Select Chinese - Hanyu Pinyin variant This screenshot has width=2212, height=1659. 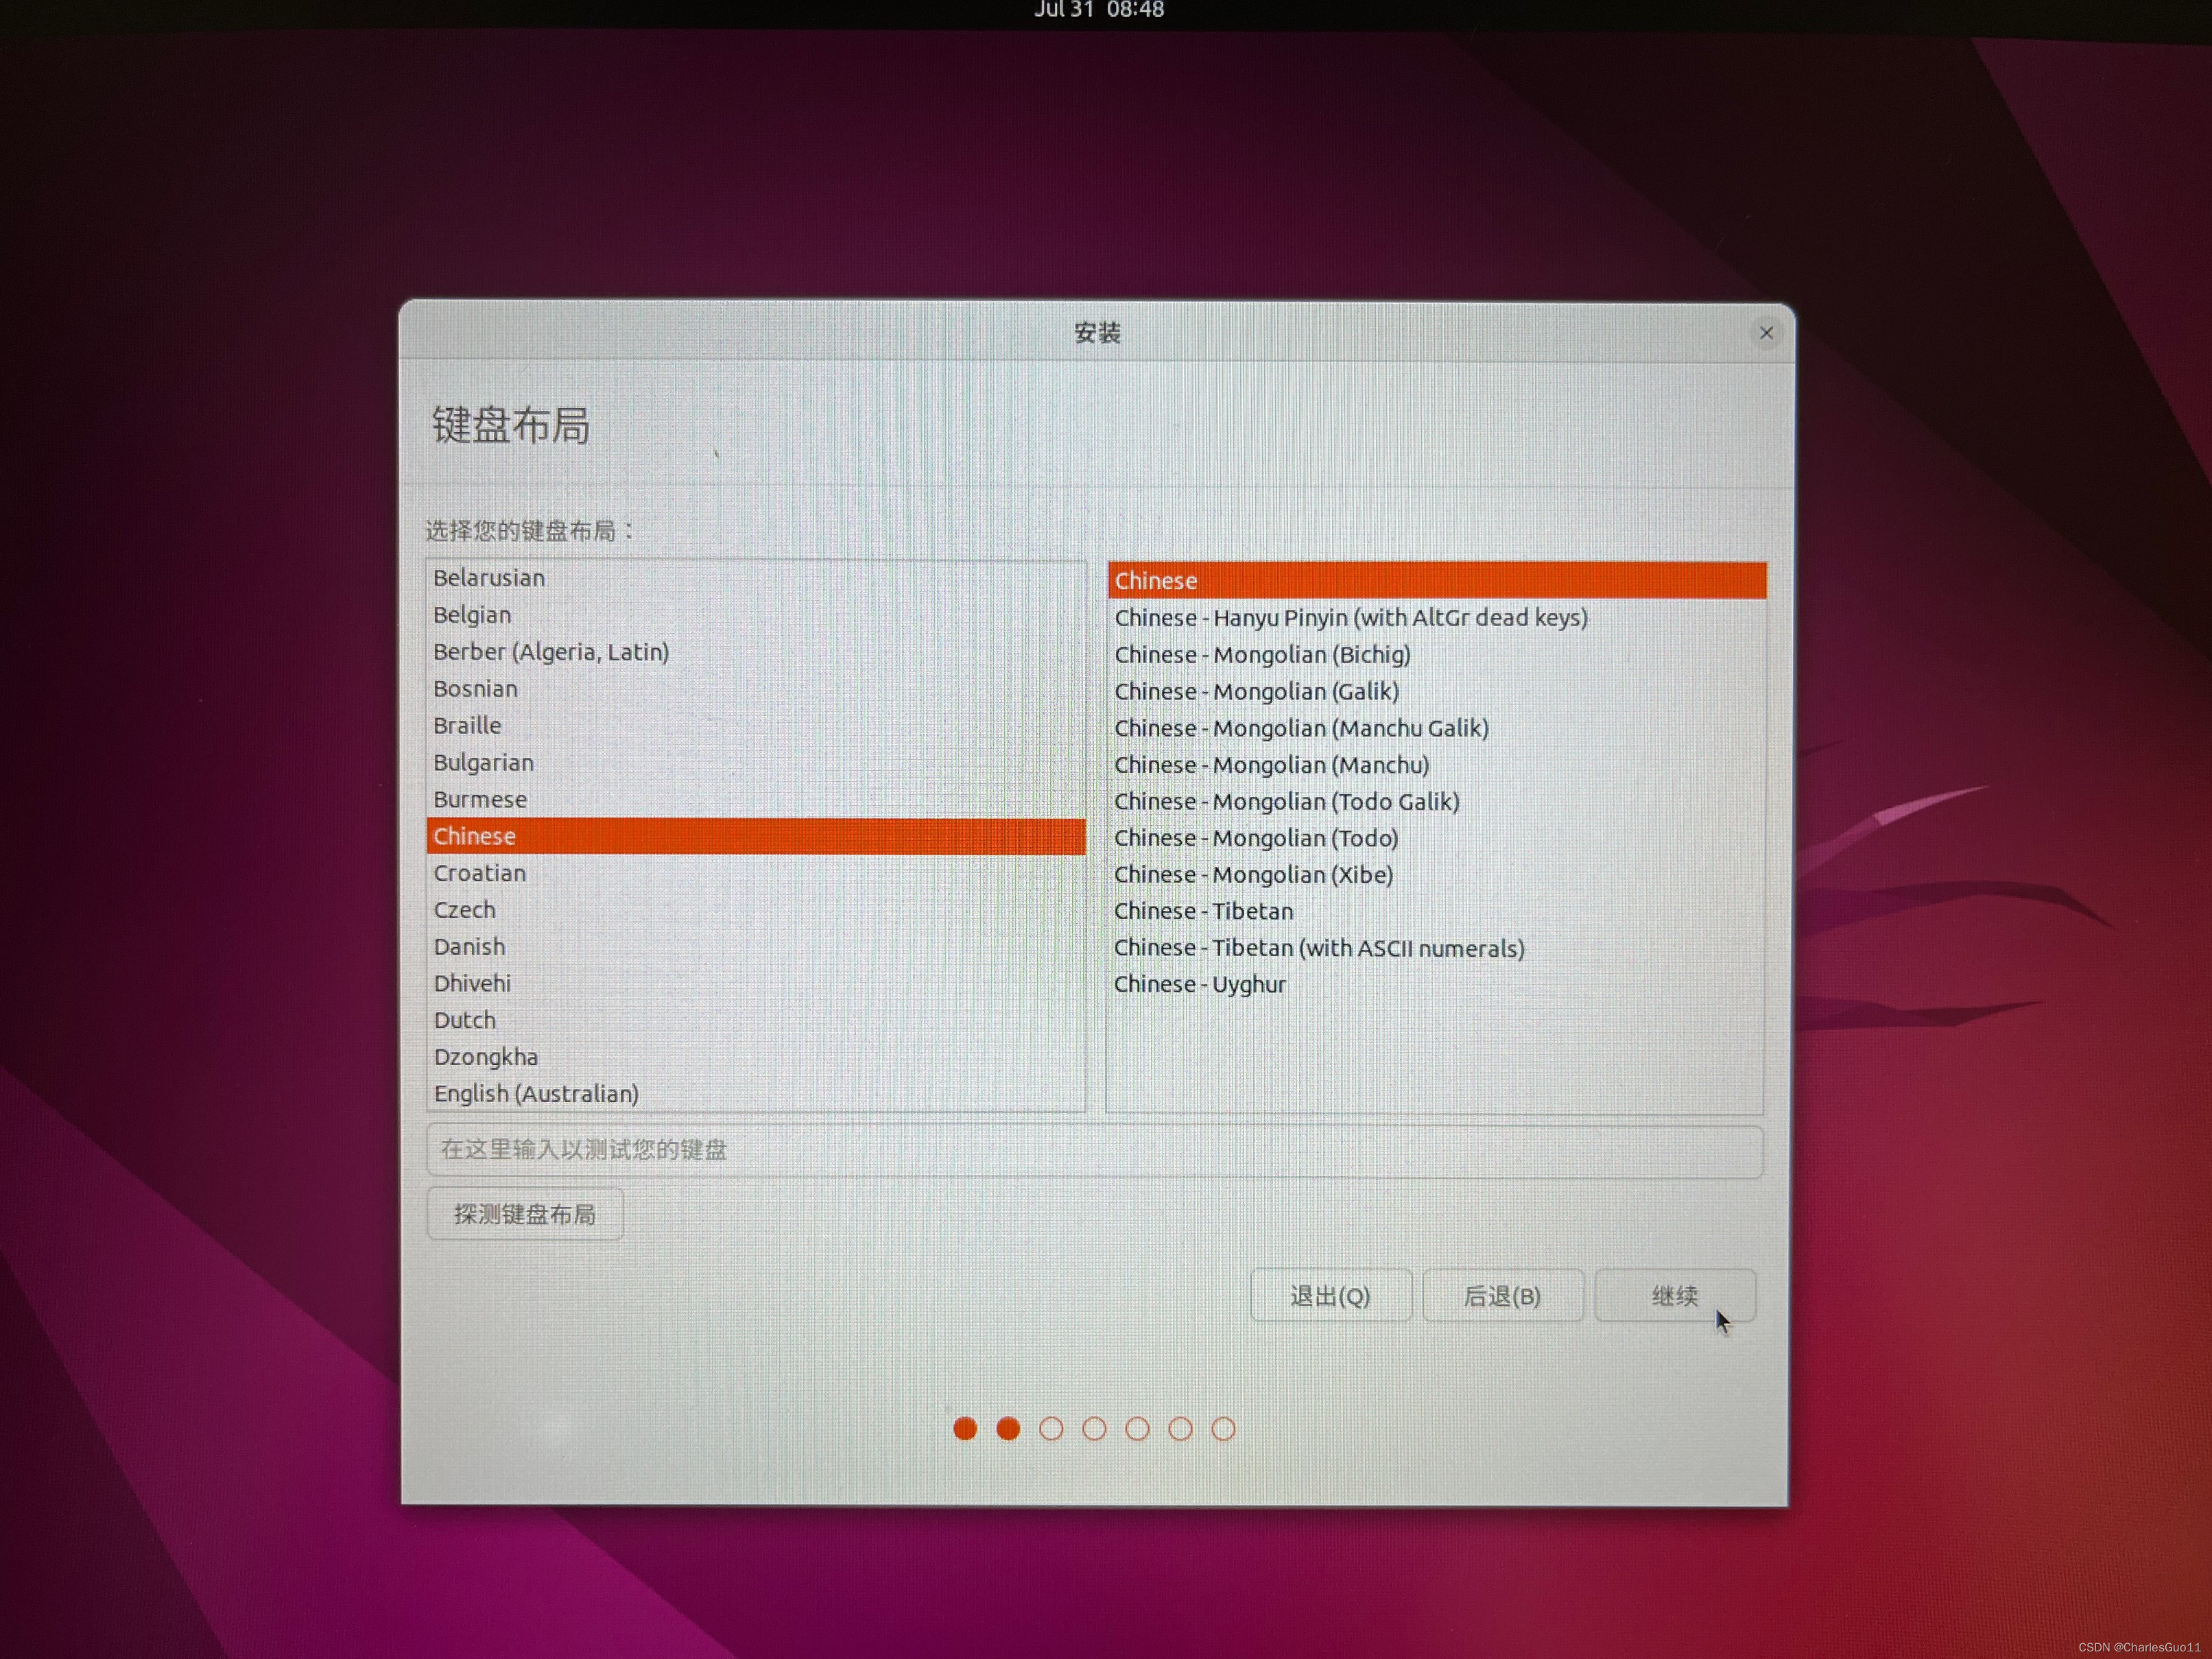click(1350, 618)
